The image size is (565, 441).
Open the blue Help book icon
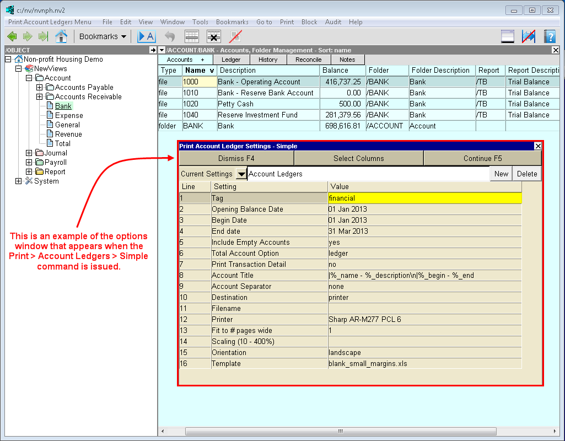(x=550, y=36)
